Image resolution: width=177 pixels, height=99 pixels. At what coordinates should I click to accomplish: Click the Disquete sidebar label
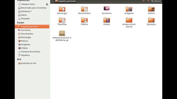25,18
